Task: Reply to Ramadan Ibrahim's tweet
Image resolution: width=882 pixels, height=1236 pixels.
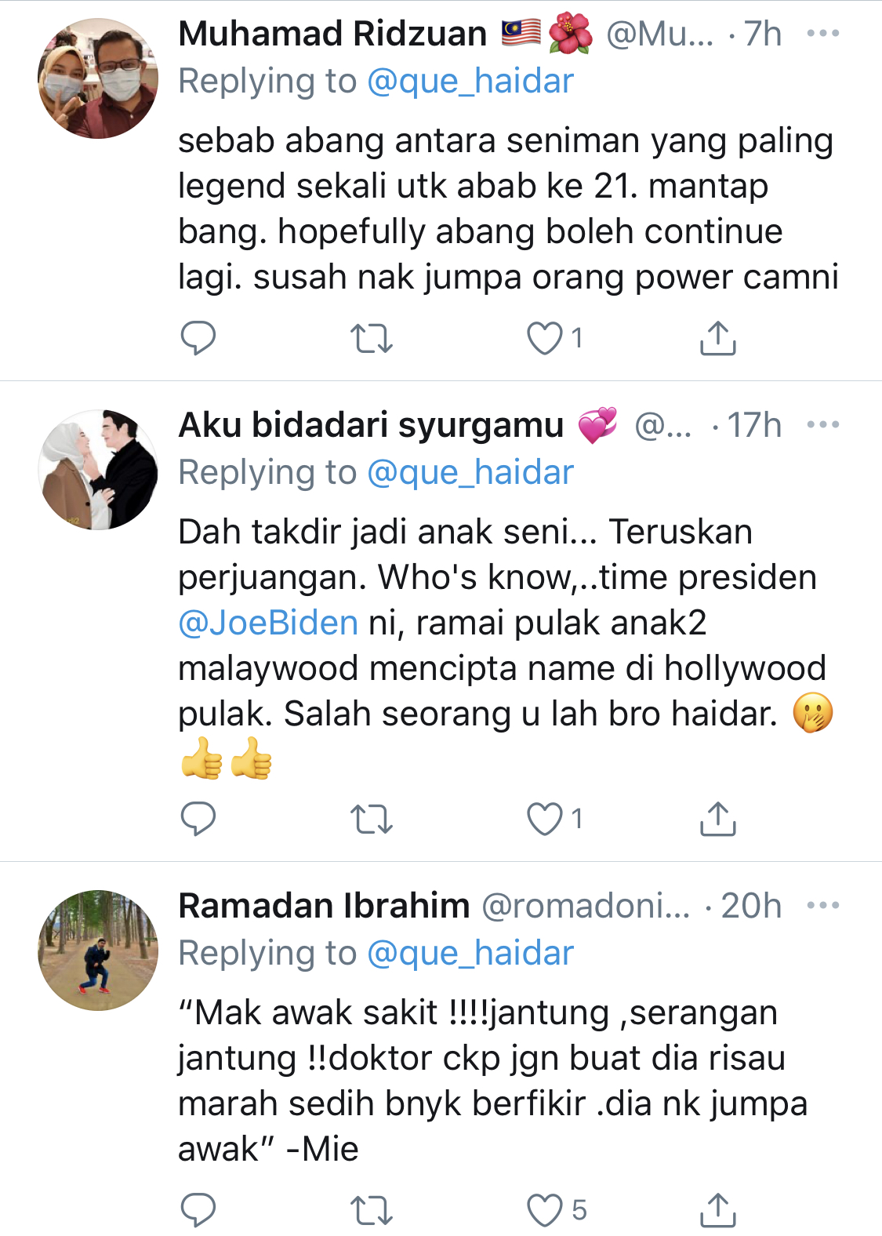Action: click(198, 1210)
